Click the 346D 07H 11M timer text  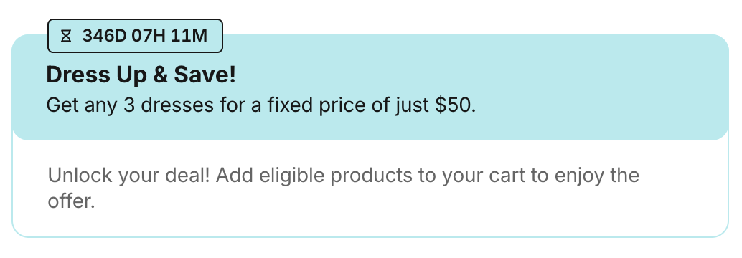click(x=145, y=36)
